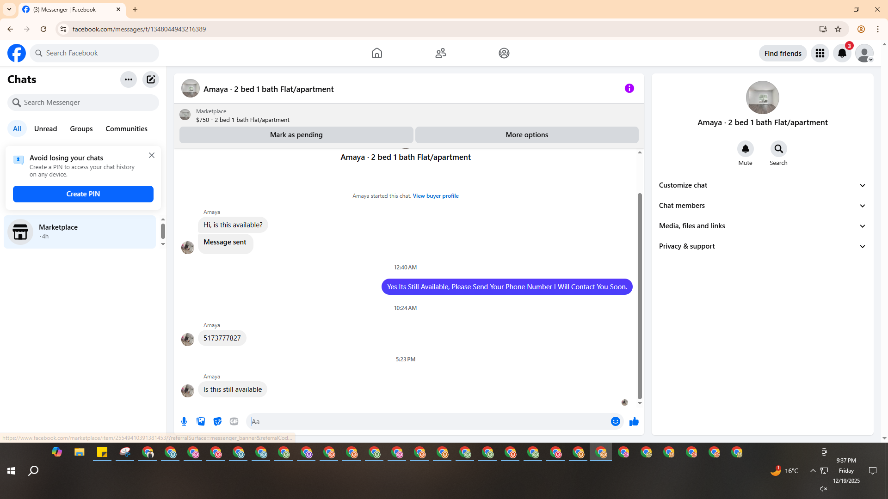This screenshot has width=888, height=499.
Task: Open the sticker picker icon
Action: pyautogui.click(x=217, y=421)
